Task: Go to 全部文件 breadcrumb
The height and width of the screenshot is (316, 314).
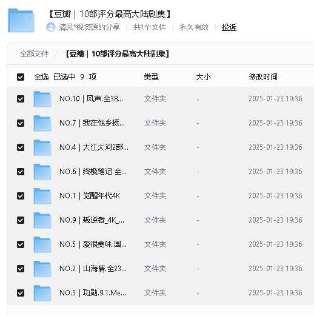Action: tap(34, 54)
